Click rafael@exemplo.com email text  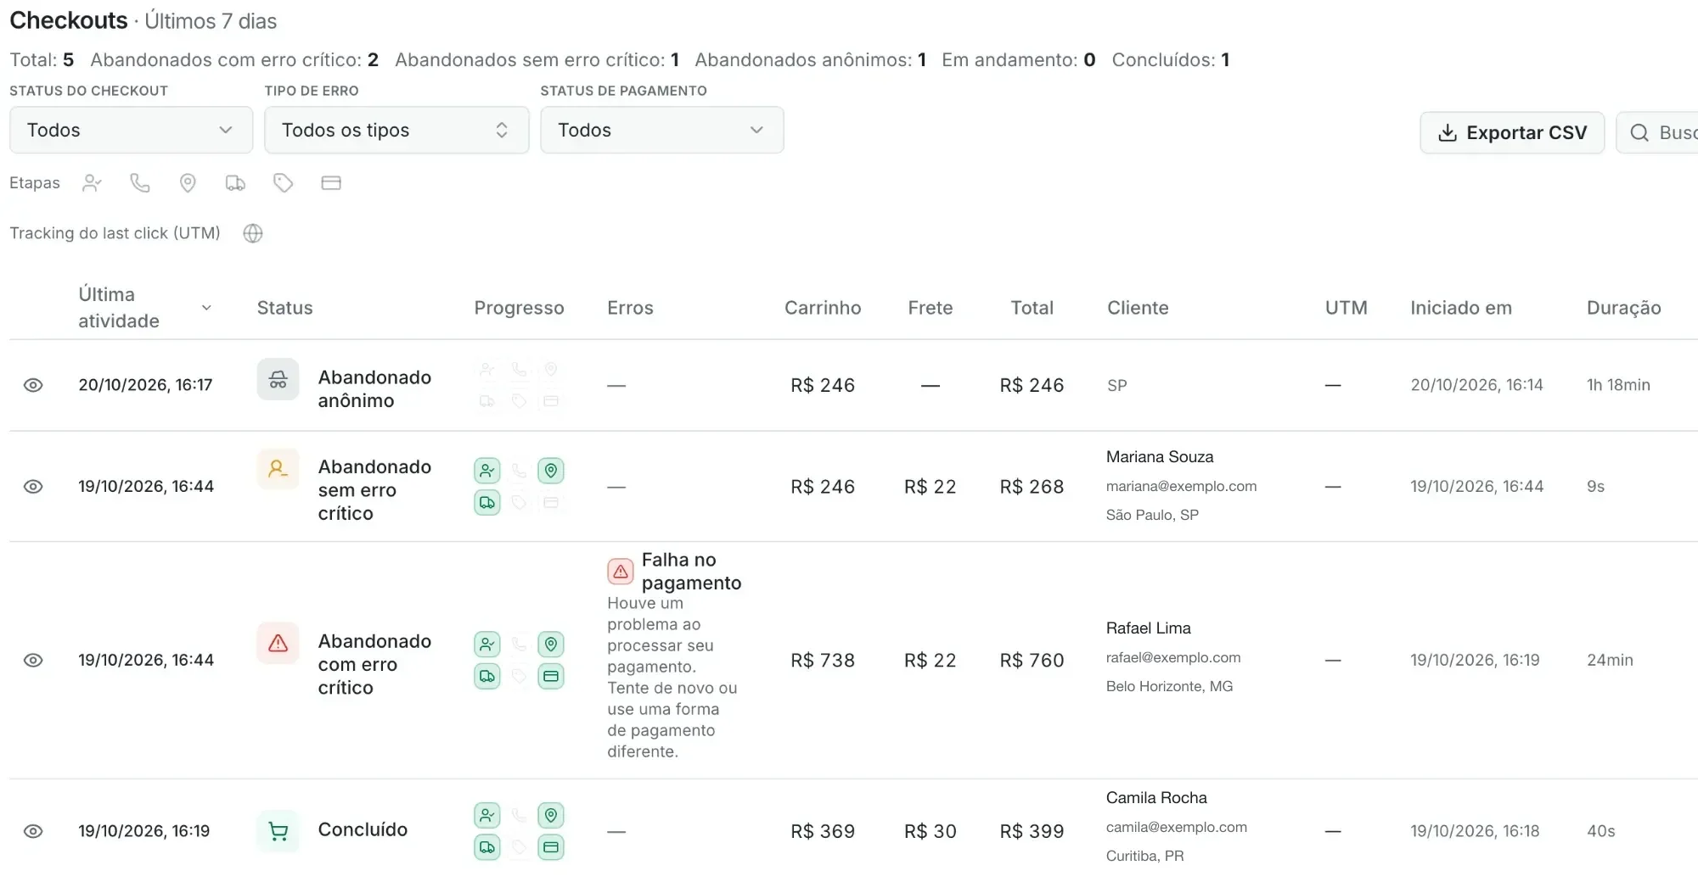pyautogui.click(x=1173, y=658)
